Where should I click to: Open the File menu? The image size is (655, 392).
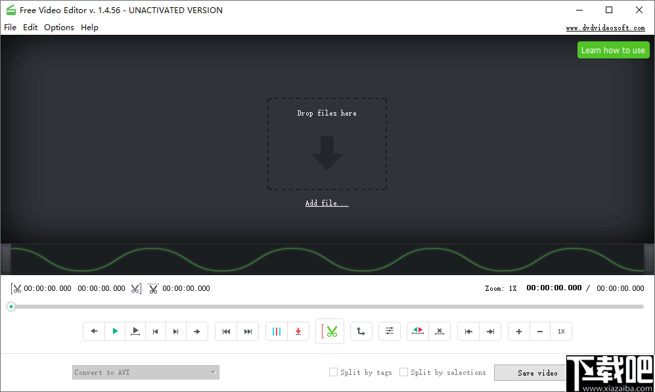(10, 27)
